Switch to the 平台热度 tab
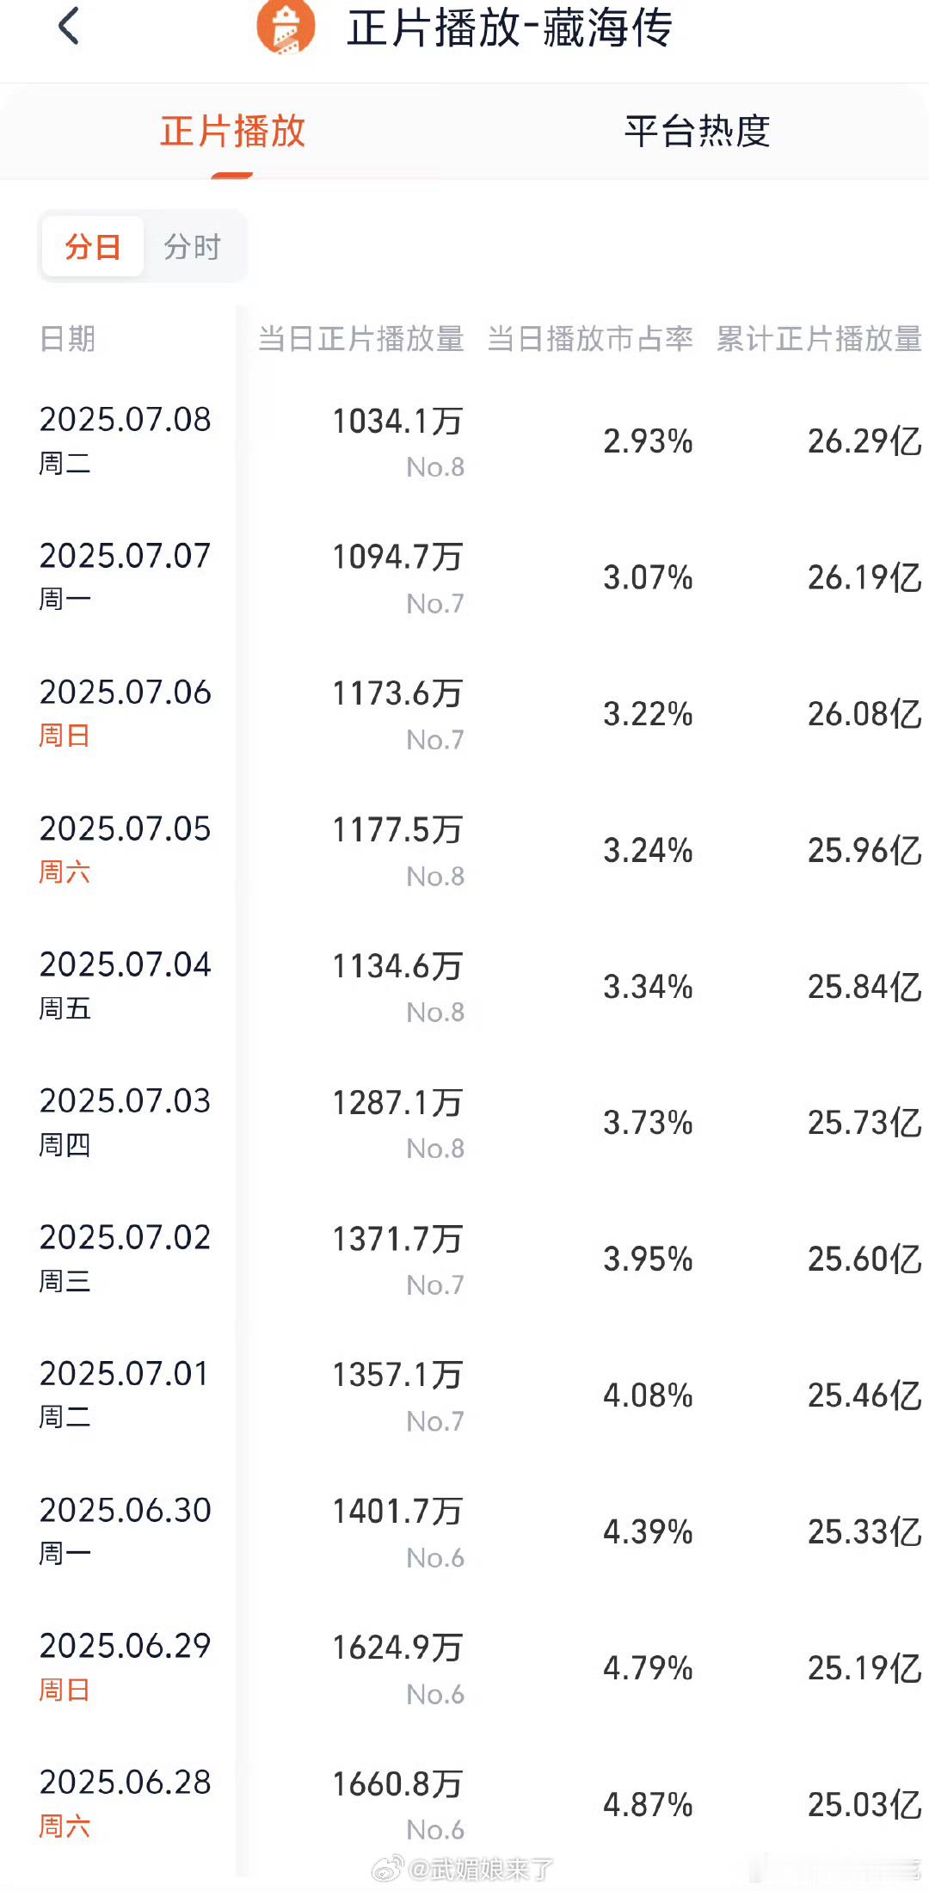The image size is (929, 1891). (x=697, y=132)
